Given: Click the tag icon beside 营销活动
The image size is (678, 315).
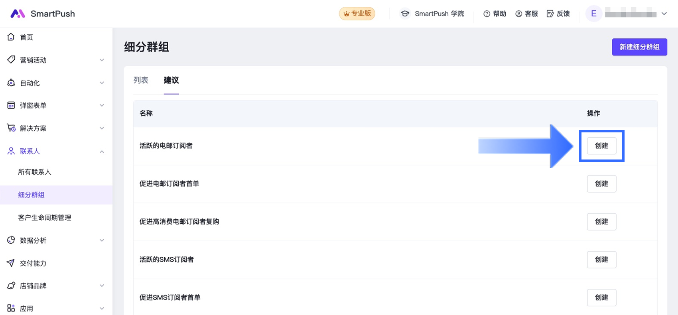Looking at the screenshot, I should coord(11,60).
